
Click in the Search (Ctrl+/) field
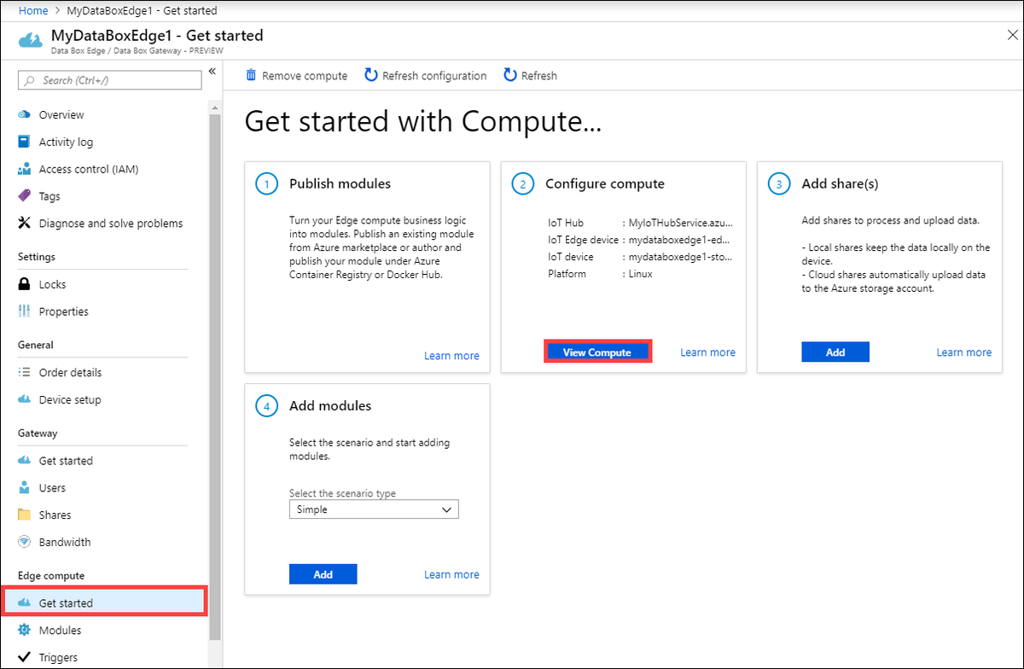tap(110, 80)
